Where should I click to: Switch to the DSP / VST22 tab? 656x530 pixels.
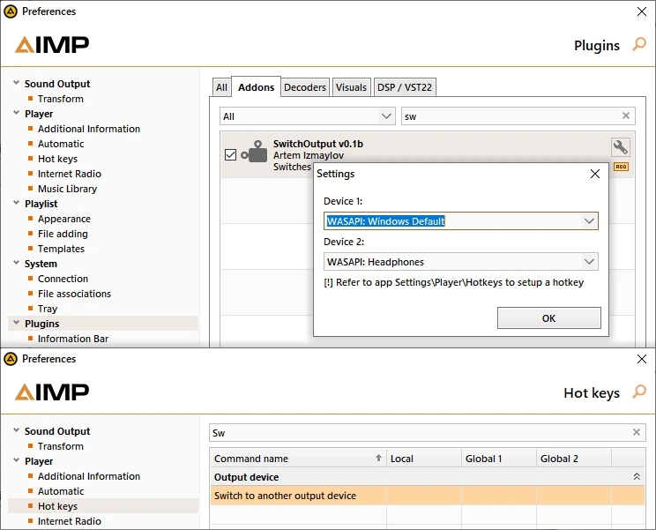click(405, 87)
